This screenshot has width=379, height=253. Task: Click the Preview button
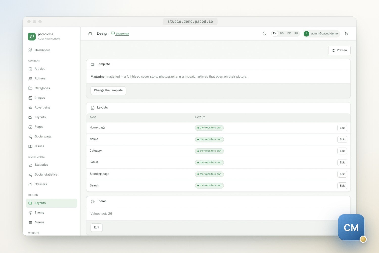pyautogui.click(x=339, y=50)
